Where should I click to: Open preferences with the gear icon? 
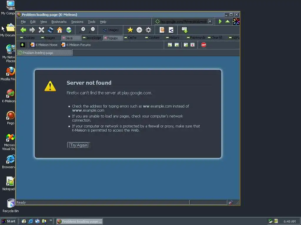click(148, 30)
